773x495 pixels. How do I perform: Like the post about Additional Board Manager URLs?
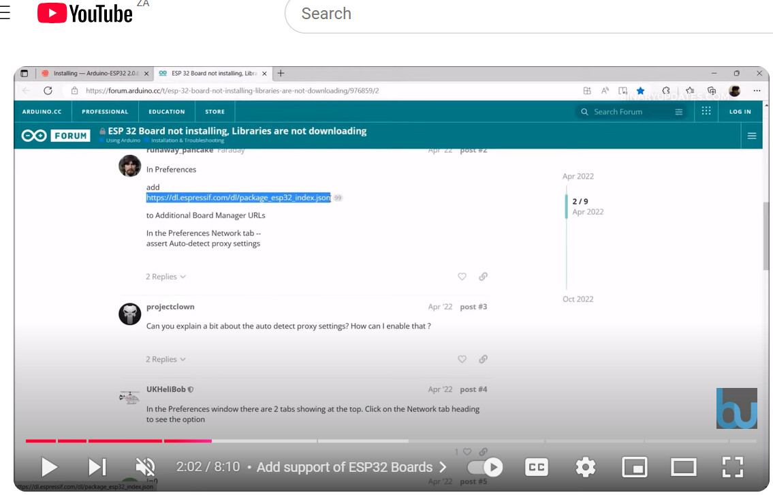click(462, 277)
